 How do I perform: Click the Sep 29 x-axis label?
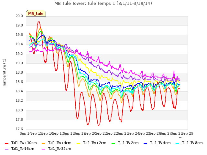tap(188, 133)
